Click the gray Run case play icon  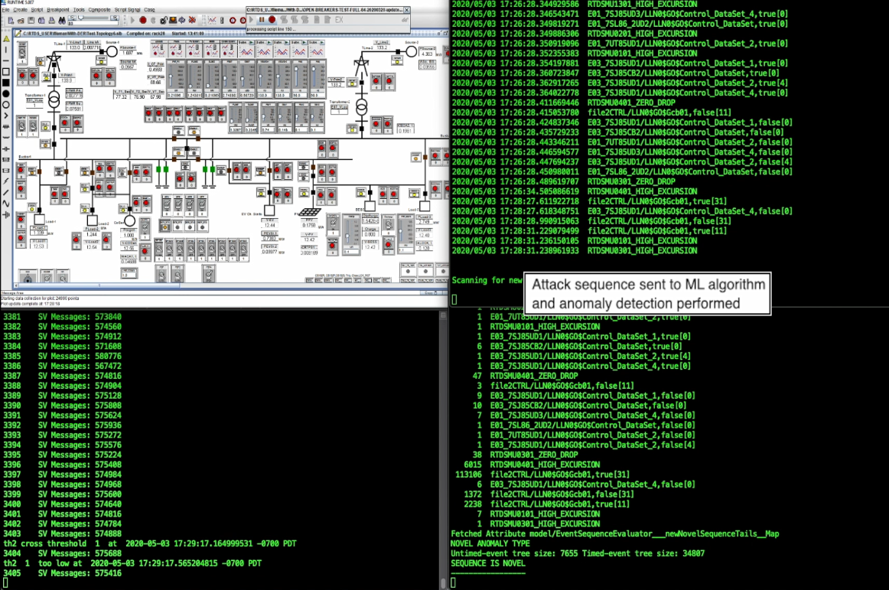point(132,21)
